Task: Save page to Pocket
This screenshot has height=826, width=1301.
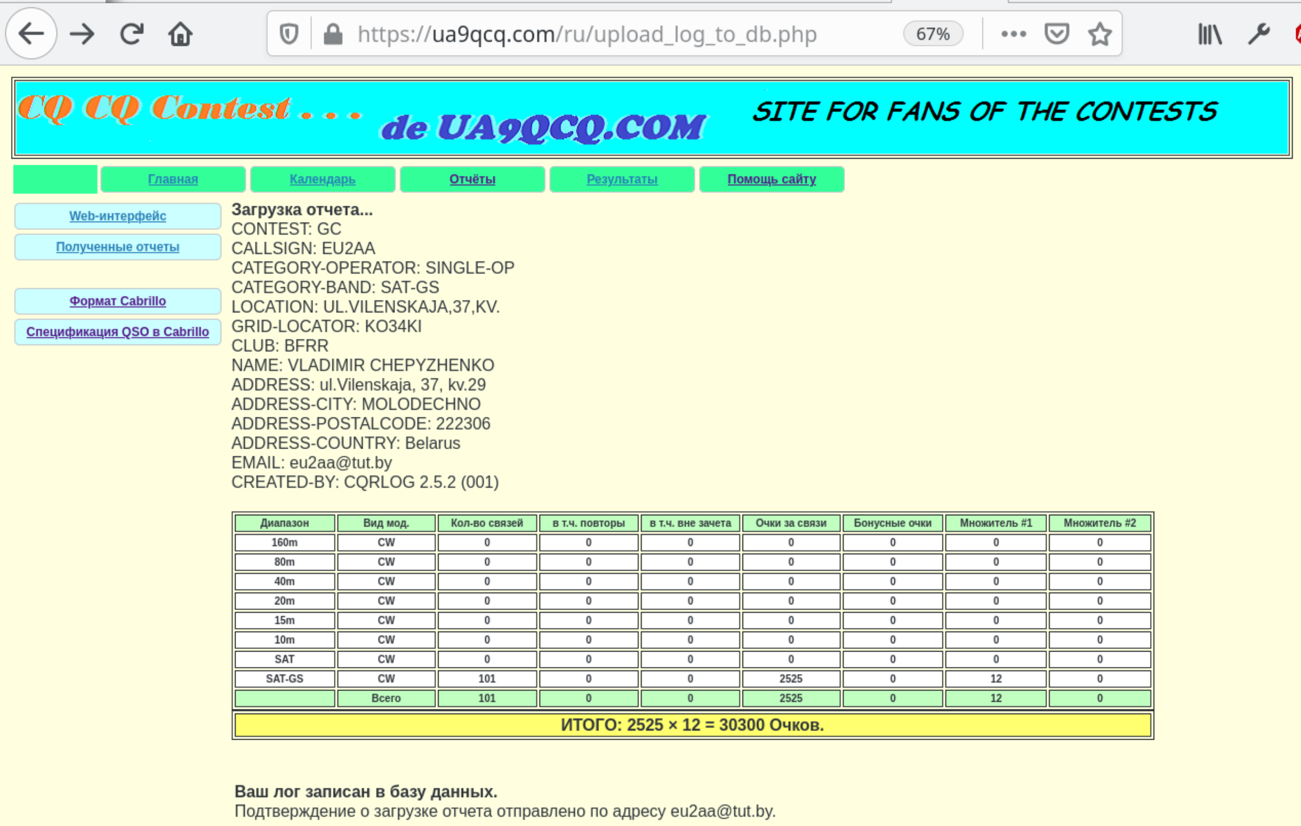Action: pos(1056,34)
